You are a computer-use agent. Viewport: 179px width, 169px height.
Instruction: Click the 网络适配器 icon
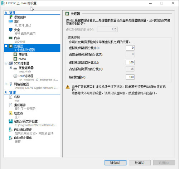pyautogui.click(x=11, y=84)
